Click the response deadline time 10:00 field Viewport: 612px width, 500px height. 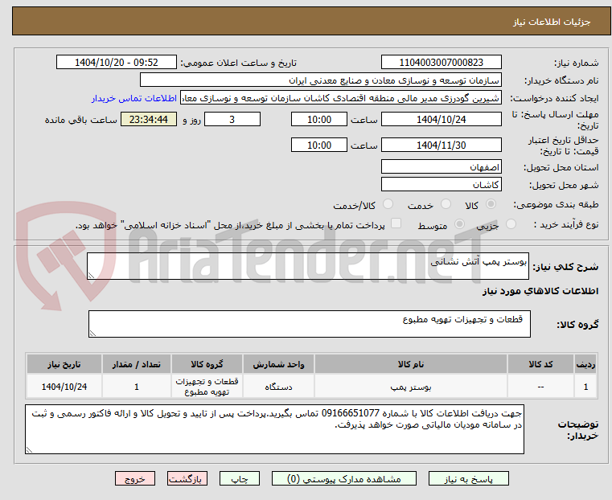pyautogui.click(x=319, y=119)
